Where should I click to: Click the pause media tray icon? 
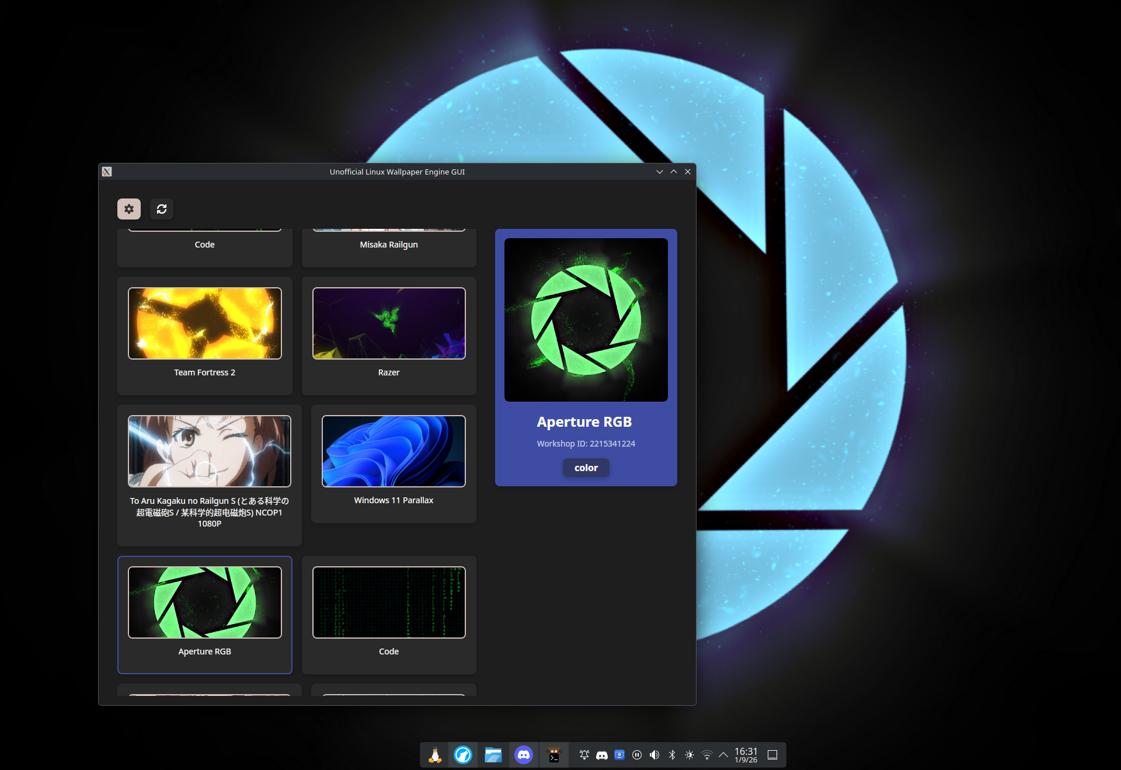[x=637, y=755]
